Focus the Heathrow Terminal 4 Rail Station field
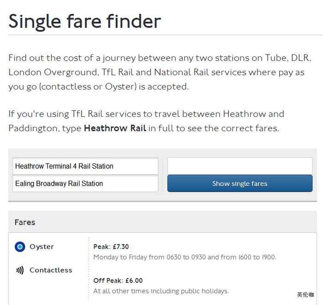This screenshot has width=323, height=305. [x=85, y=166]
